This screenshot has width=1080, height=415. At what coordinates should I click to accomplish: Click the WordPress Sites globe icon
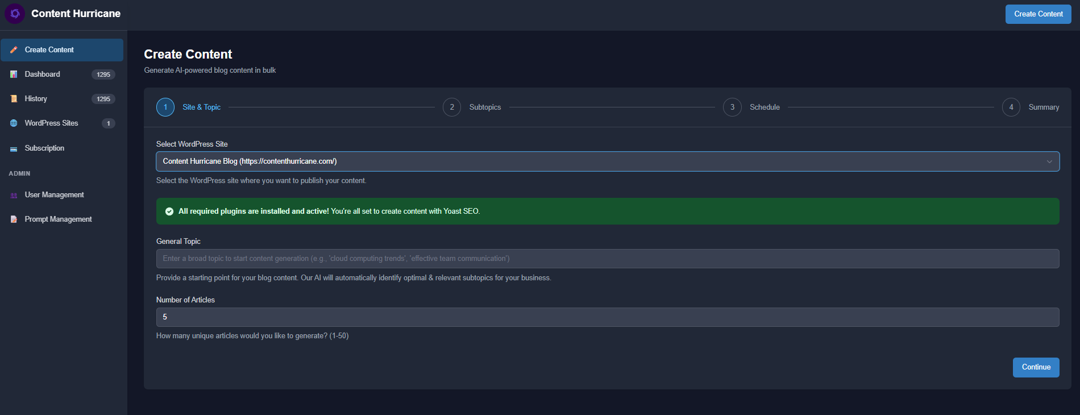click(x=14, y=123)
